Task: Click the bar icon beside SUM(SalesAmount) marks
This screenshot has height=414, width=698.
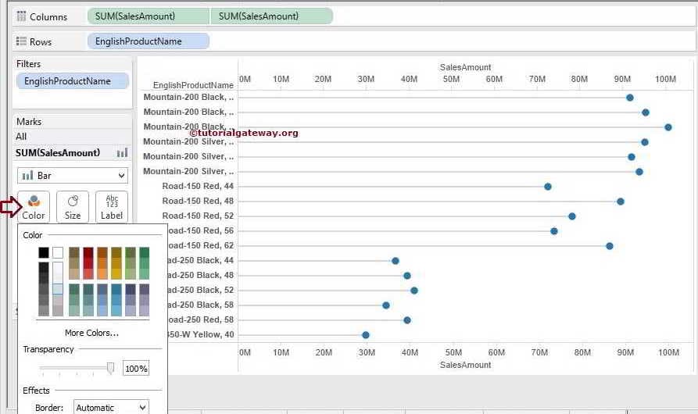Action: pos(122,153)
